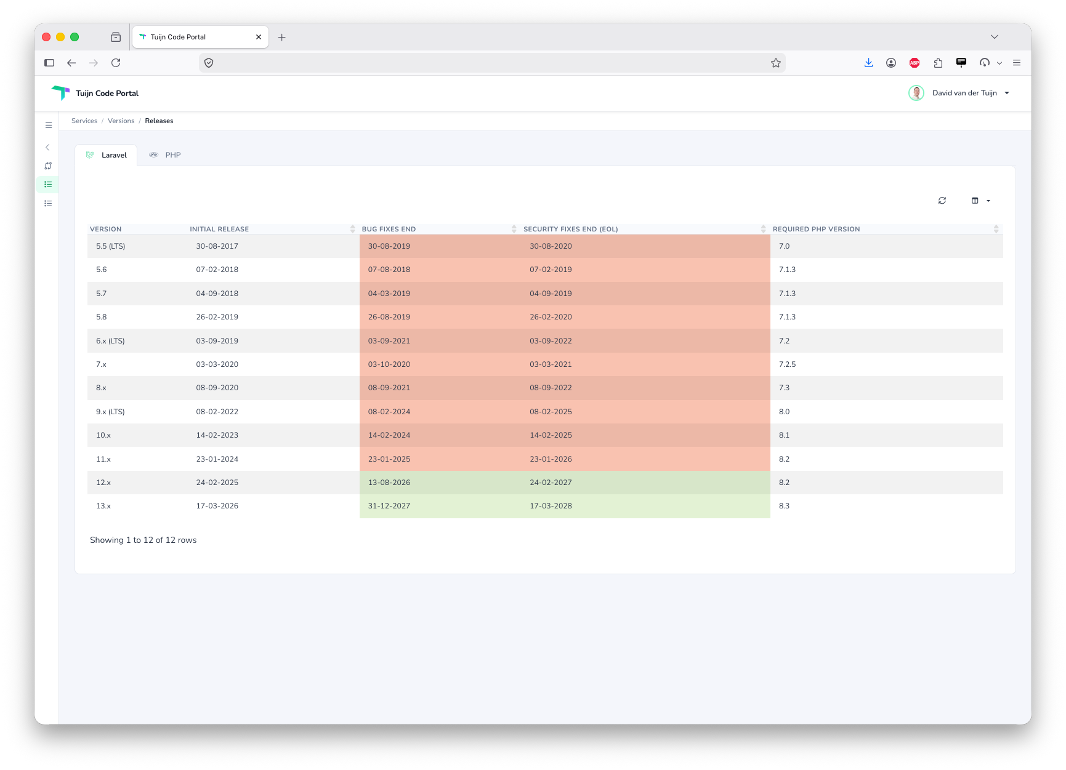The image size is (1066, 770).
Task: Collapse sidebar with the left chevron icon
Action: point(48,148)
